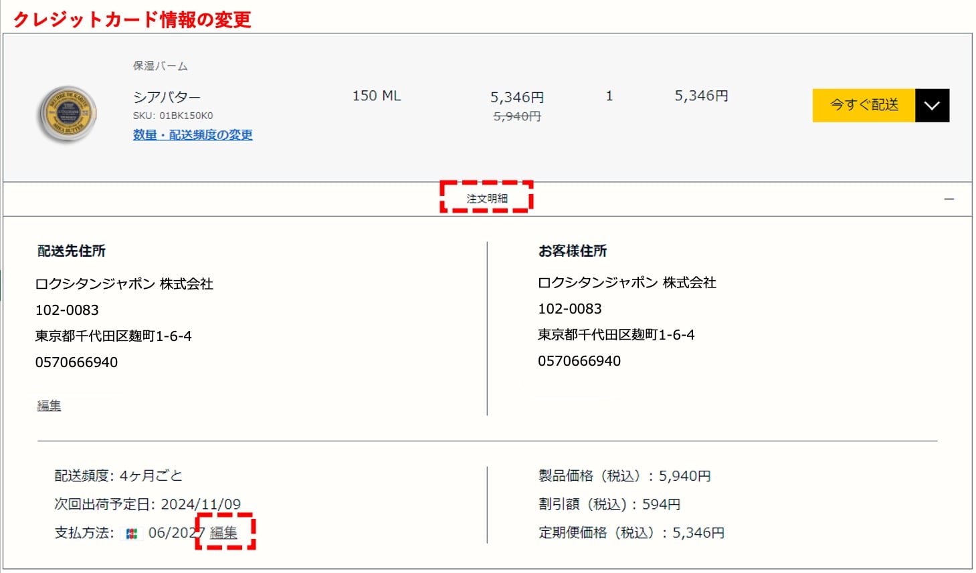Click the 150 ML size value

(377, 96)
